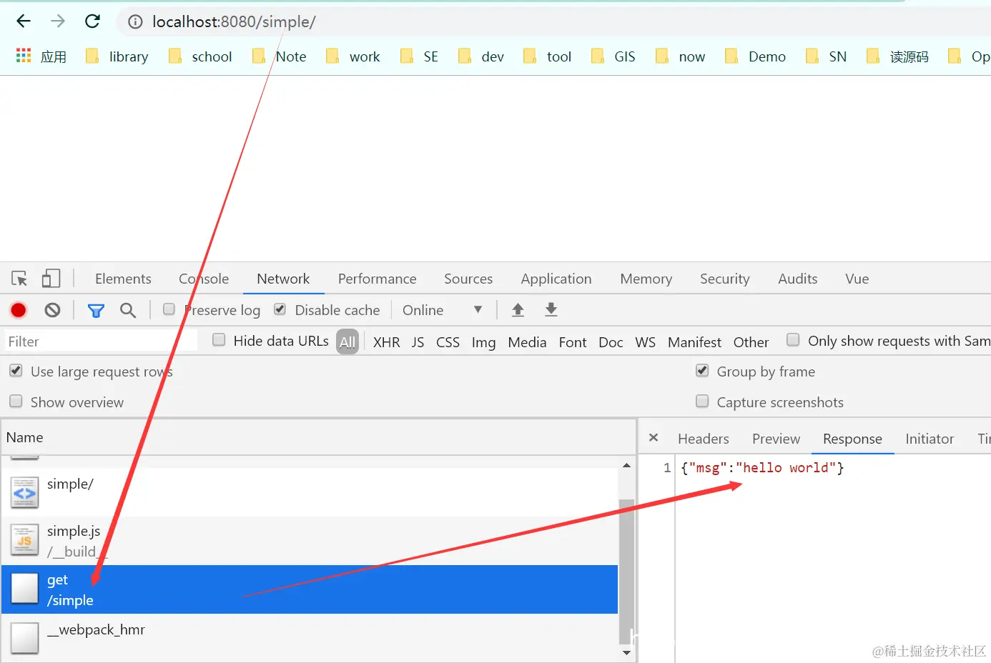Open the Sources tab
The height and width of the screenshot is (663, 991).
coord(468,279)
